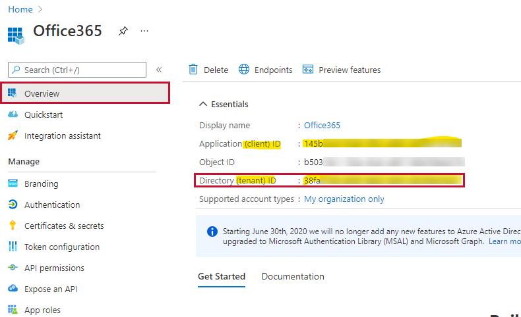Click the Object ID label

click(216, 162)
